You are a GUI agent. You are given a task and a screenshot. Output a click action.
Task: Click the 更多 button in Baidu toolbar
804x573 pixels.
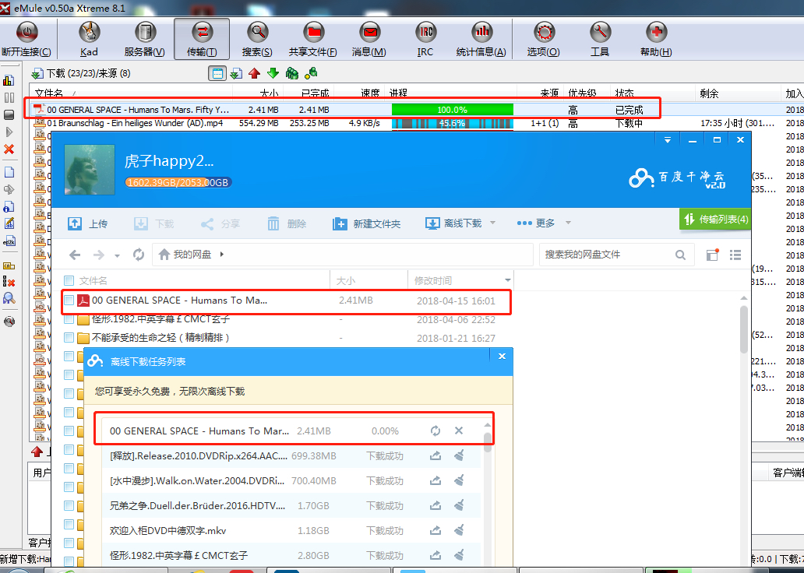[536, 223]
